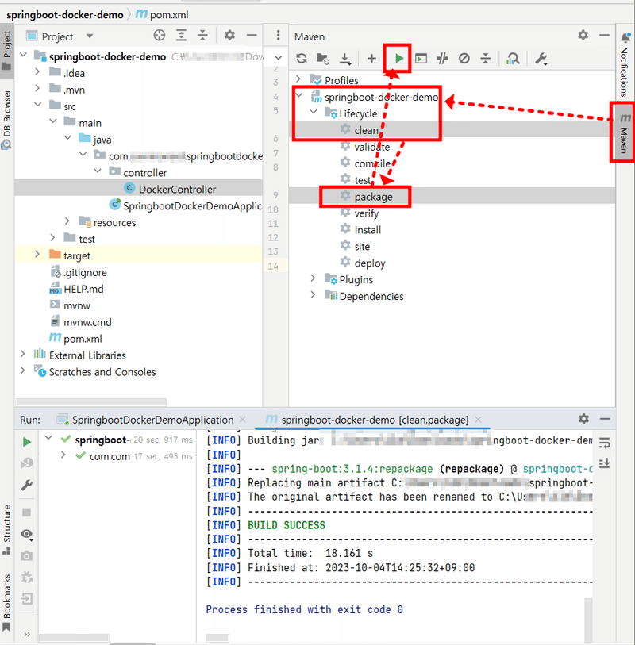Collapse springboot-docker-demo project root
The image size is (635, 645).
pyautogui.click(x=24, y=55)
